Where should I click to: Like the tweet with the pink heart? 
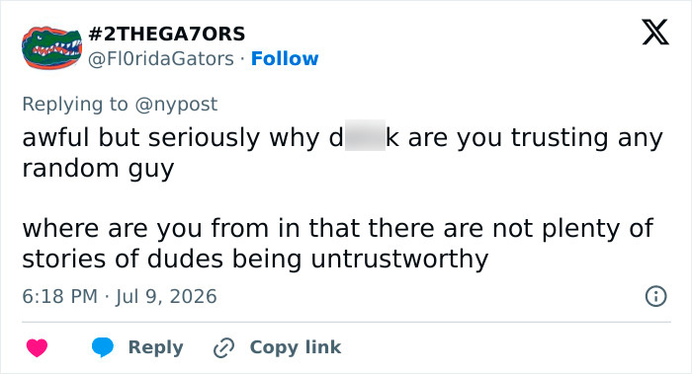[x=38, y=347]
